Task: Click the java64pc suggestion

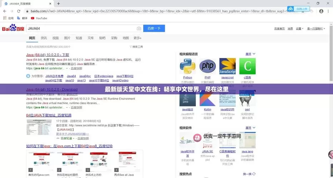Action: pyautogui.click(x=85, y=76)
